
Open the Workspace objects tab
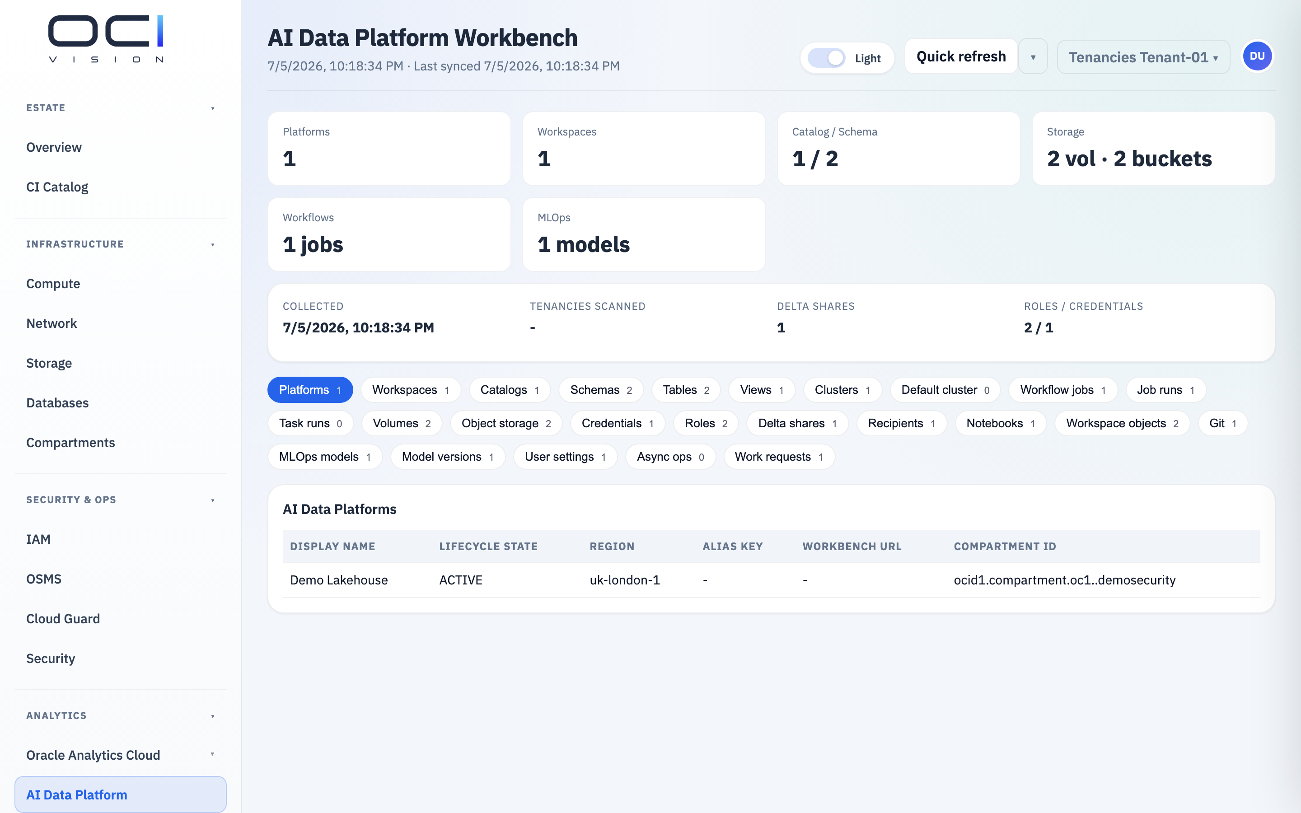(x=1122, y=423)
